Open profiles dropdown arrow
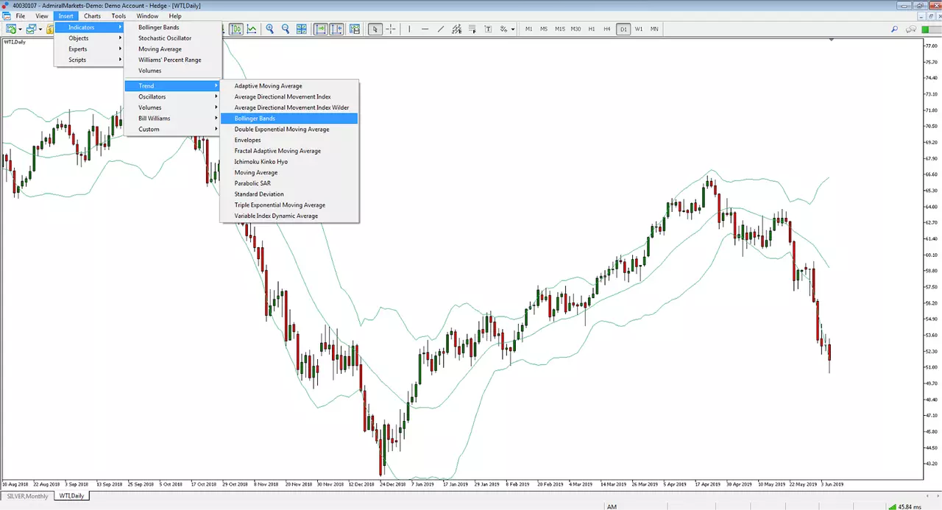The image size is (942, 510). point(40,29)
